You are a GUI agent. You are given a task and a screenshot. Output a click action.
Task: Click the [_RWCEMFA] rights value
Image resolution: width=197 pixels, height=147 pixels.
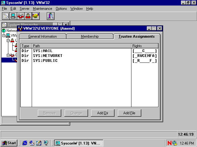point(145,56)
